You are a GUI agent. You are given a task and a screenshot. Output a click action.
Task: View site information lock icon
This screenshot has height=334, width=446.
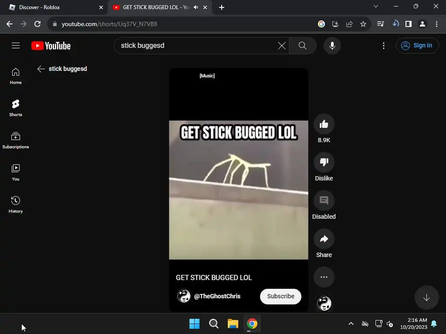pyautogui.click(x=55, y=24)
